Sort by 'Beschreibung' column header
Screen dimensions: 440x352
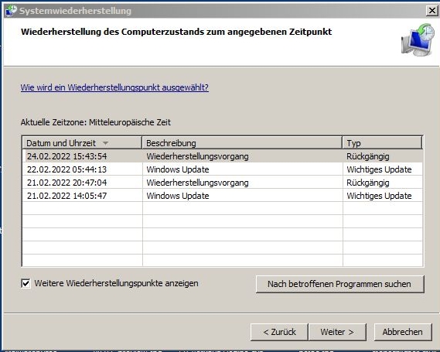point(242,143)
